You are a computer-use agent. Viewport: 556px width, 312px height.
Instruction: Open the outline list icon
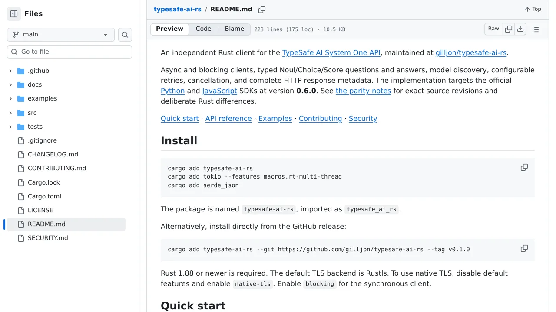[536, 29]
